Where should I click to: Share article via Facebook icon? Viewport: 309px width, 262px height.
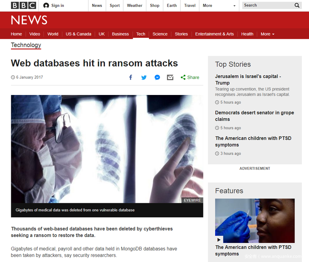point(131,77)
